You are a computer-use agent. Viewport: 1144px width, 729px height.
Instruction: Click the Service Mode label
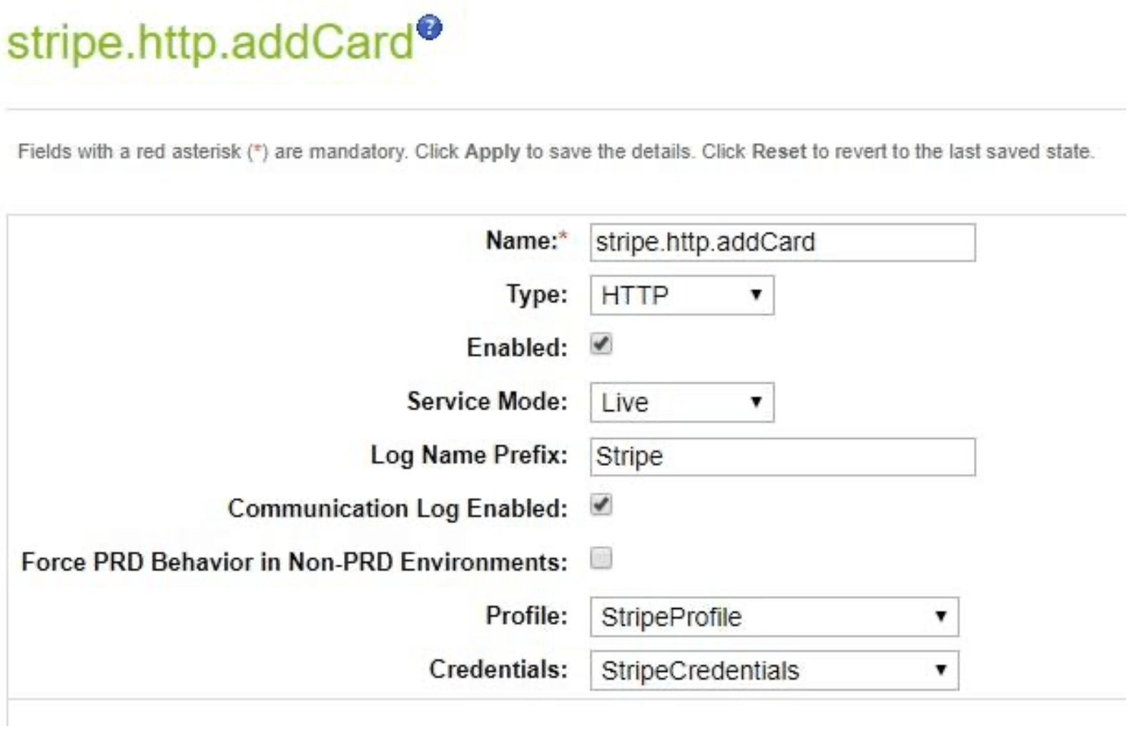pos(487,401)
